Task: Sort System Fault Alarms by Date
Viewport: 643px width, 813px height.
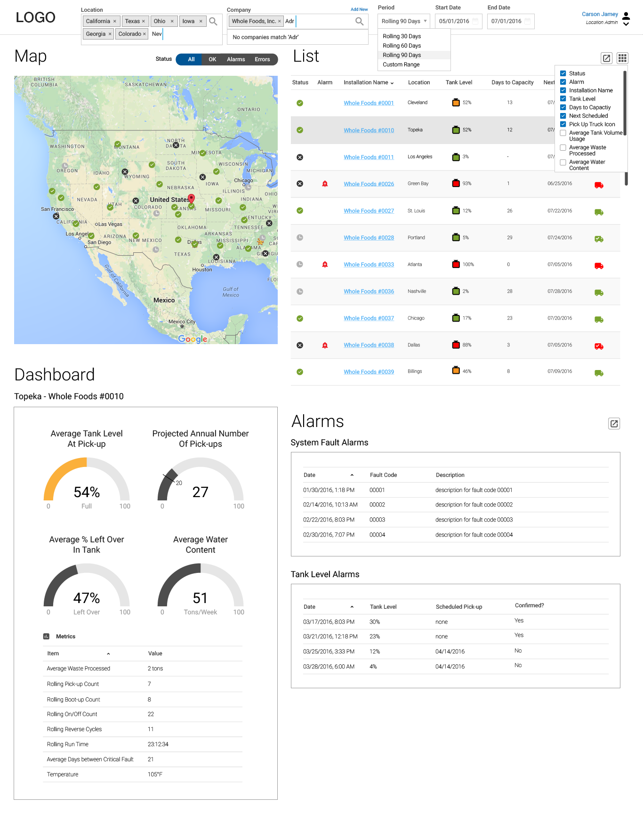Action: click(x=352, y=475)
